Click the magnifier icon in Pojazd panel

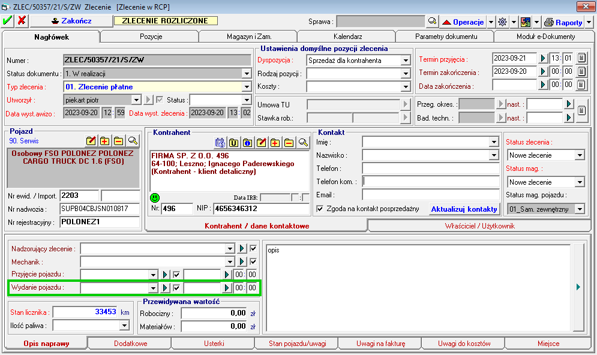point(133,141)
